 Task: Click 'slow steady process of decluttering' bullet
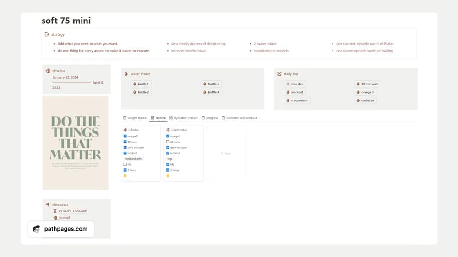pos(199,44)
